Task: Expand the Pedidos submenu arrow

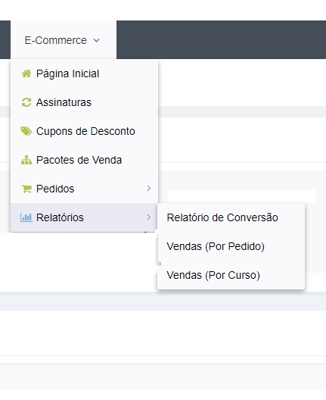Action: coord(149,189)
